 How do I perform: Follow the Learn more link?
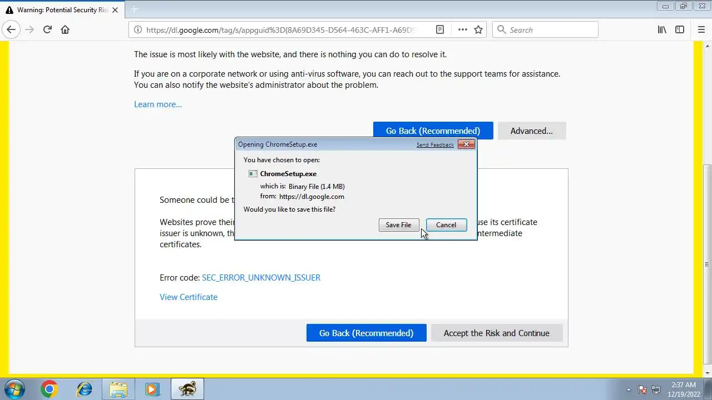coord(158,104)
